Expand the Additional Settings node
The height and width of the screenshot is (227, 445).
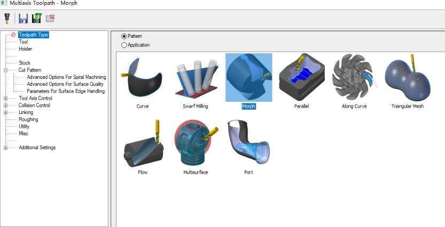point(5,148)
